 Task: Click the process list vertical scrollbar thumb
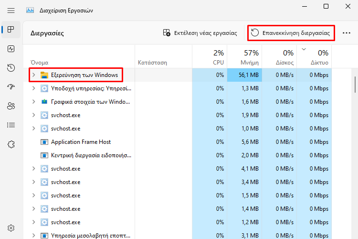(355, 85)
